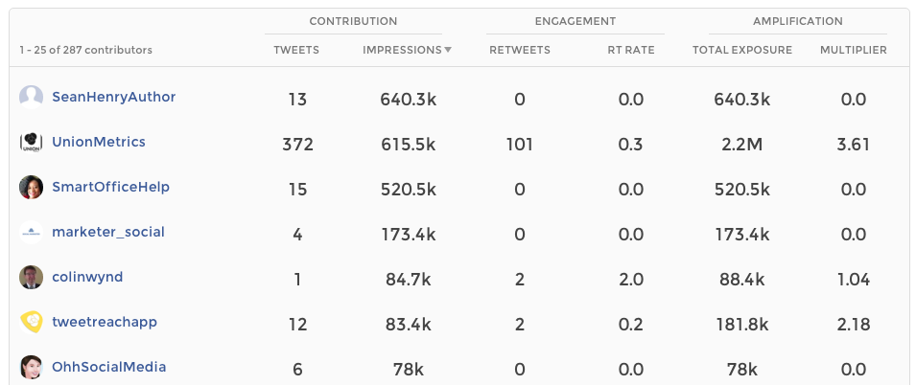Sort table by RT Rate
The image size is (916, 385).
630,50
